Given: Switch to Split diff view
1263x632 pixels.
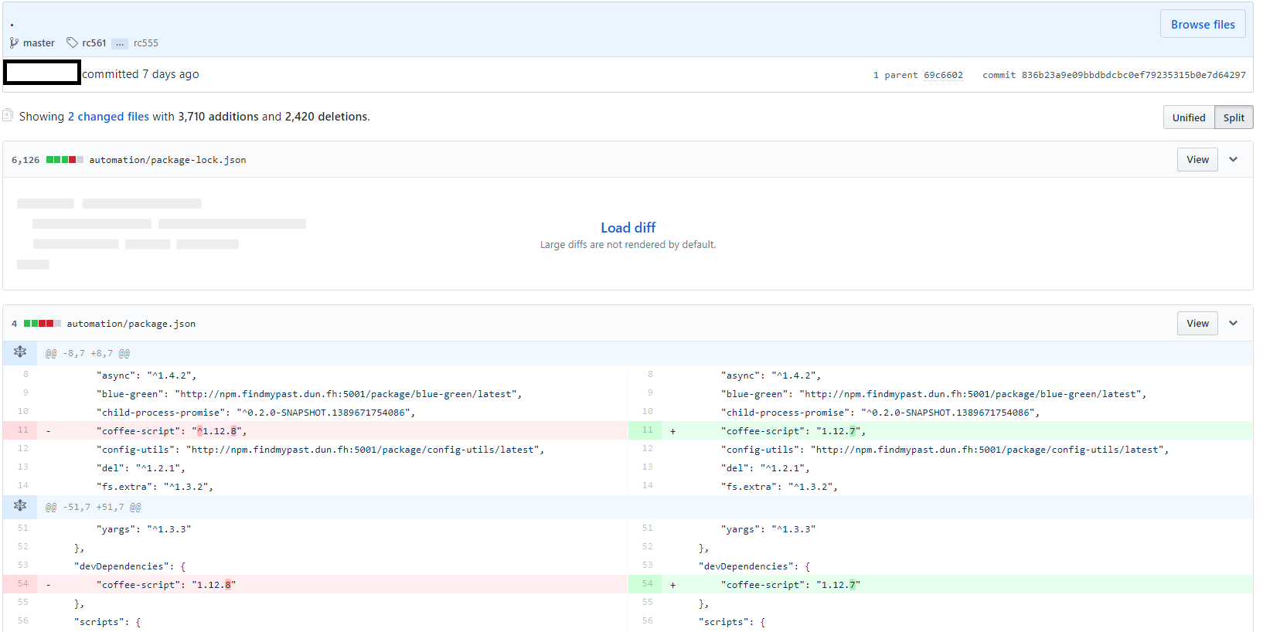Looking at the screenshot, I should pyautogui.click(x=1234, y=117).
